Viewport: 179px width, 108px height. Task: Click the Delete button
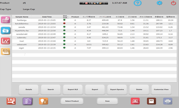(x=139, y=90)
